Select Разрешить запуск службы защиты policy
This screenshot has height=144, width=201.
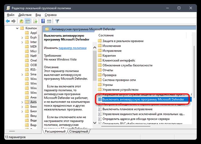142,95
